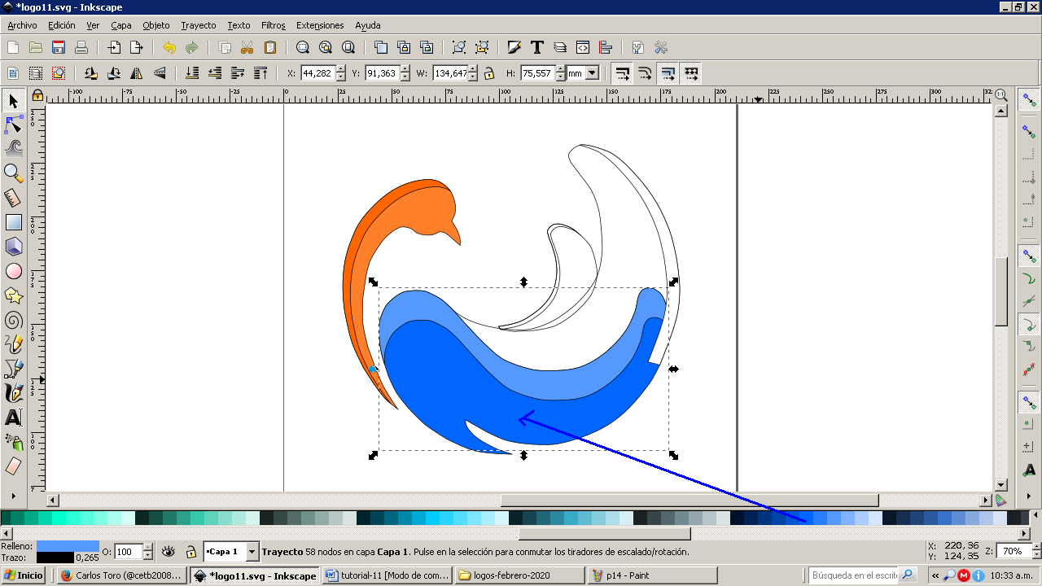Select the Spiral tool
The height and width of the screenshot is (586, 1042).
tap(13, 320)
